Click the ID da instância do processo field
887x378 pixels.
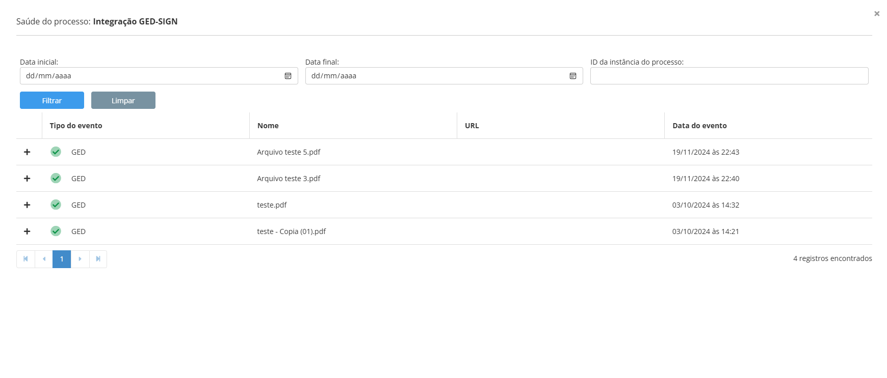[x=729, y=76]
